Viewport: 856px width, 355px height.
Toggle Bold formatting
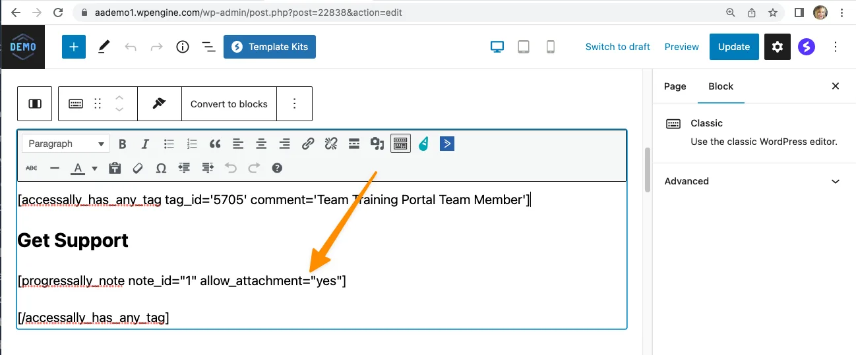(x=122, y=144)
